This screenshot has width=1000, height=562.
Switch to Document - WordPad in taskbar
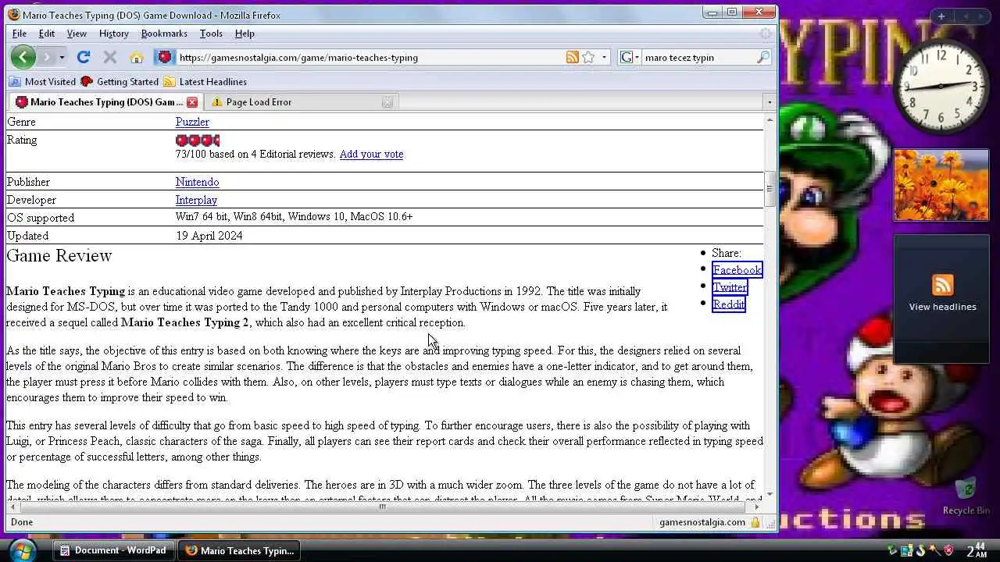pyautogui.click(x=113, y=550)
